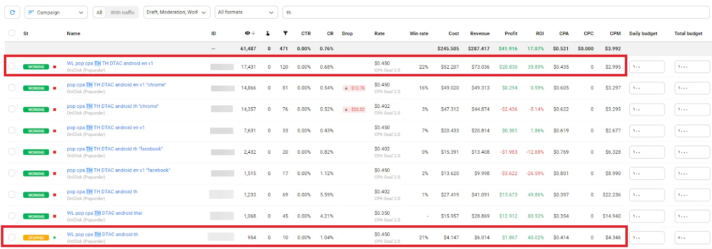Select the All traffic filter tab

pos(99,12)
